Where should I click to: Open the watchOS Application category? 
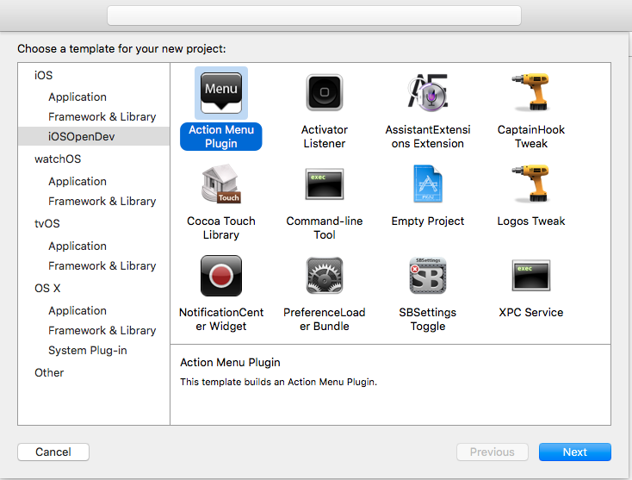[77, 182]
